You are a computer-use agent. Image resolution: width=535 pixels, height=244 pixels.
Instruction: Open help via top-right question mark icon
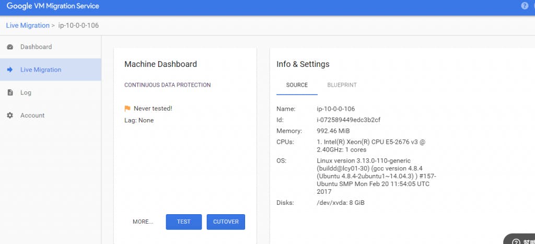pyautogui.click(x=525, y=6)
